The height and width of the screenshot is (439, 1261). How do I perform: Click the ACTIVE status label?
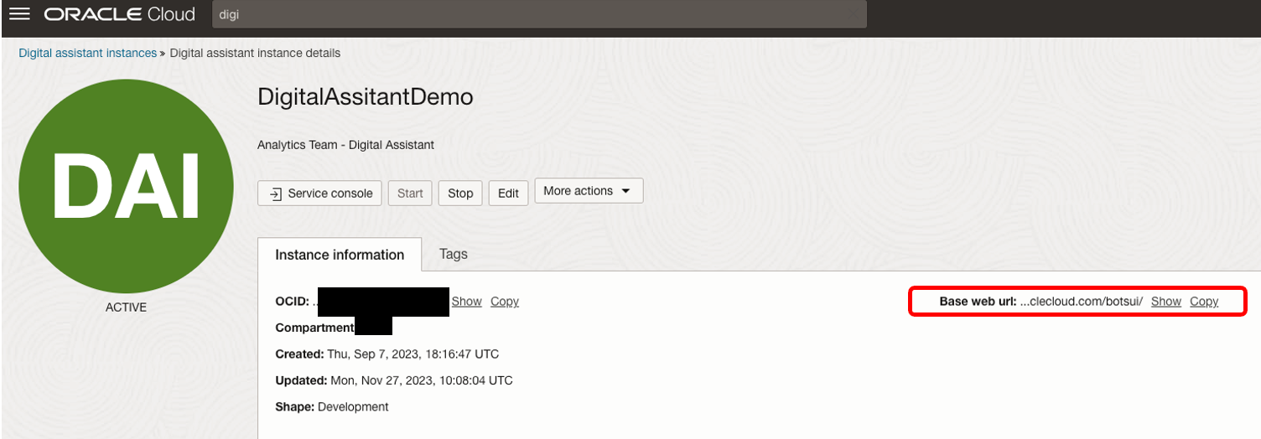[x=126, y=307]
